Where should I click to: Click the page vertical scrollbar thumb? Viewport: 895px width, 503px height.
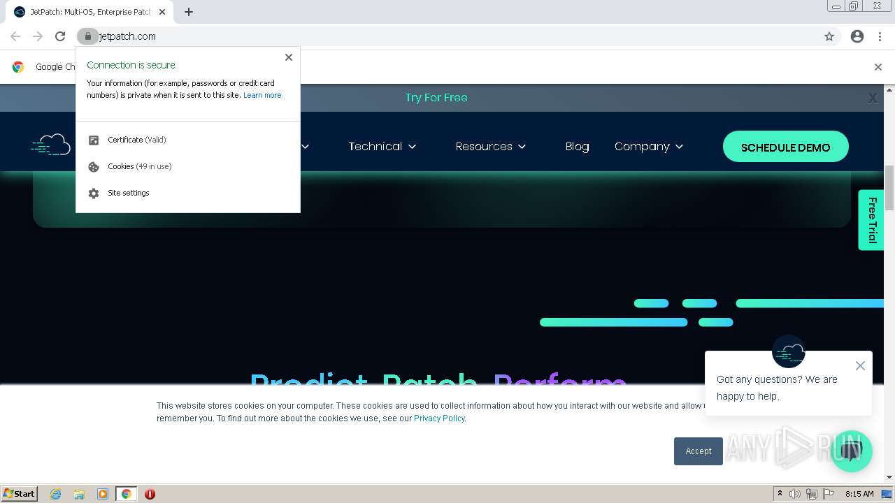point(889,187)
